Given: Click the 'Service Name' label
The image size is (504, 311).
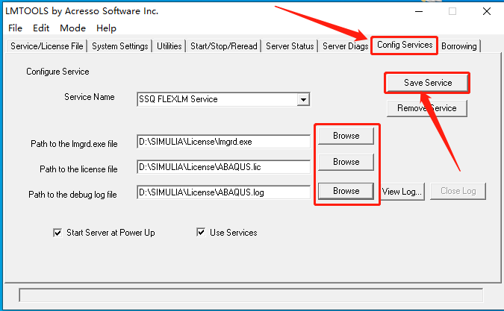Looking at the screenshot, I should [x=90, y=97].
